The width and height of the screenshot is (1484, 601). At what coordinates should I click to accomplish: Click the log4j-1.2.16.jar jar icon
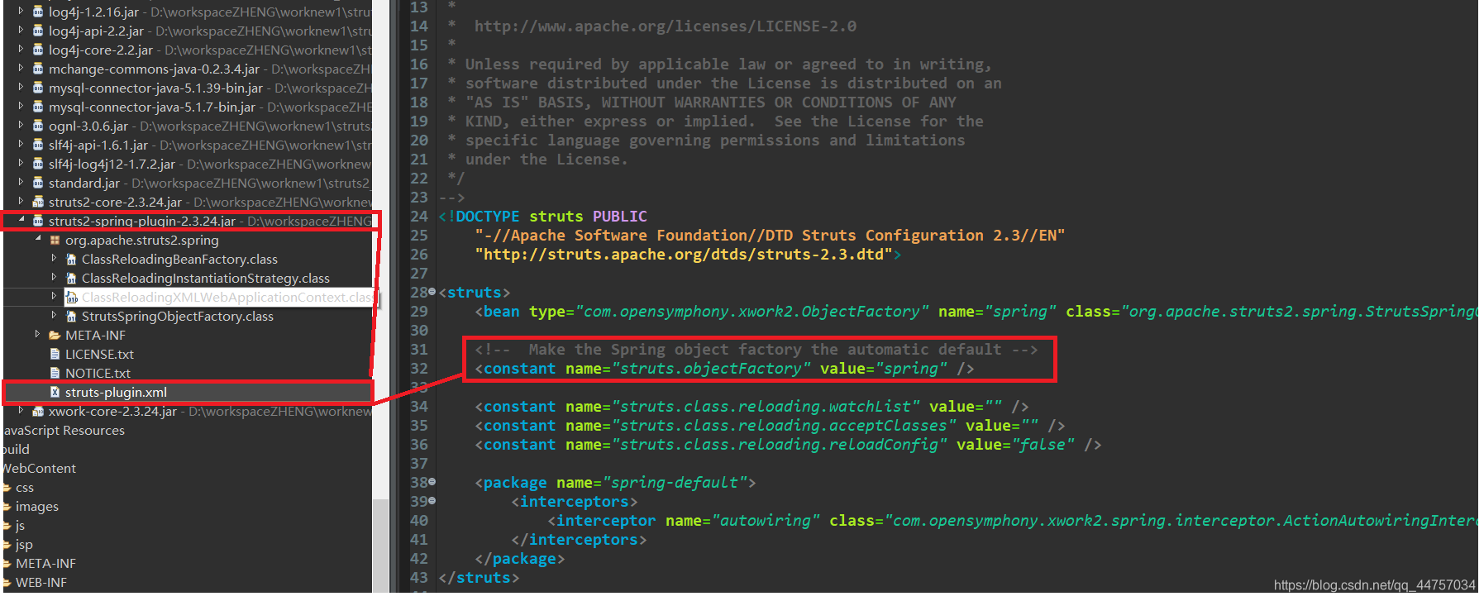[x=38, y=12]
